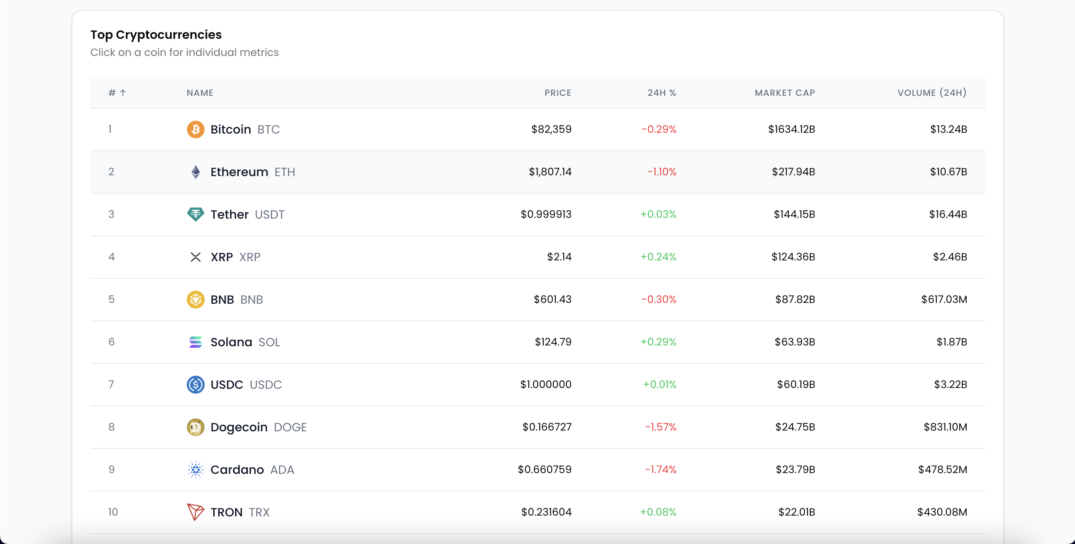The width and height of the screenshot is (1075, 544).
Task: Click Dogecoin volume $831.10M
Action: tap(945, 427)
